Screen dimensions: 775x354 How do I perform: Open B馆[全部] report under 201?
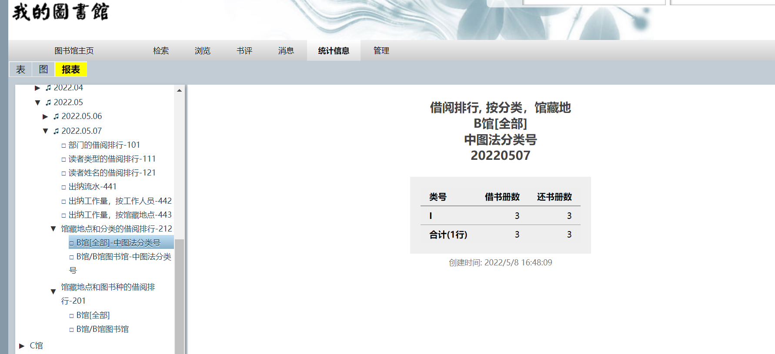93,315
